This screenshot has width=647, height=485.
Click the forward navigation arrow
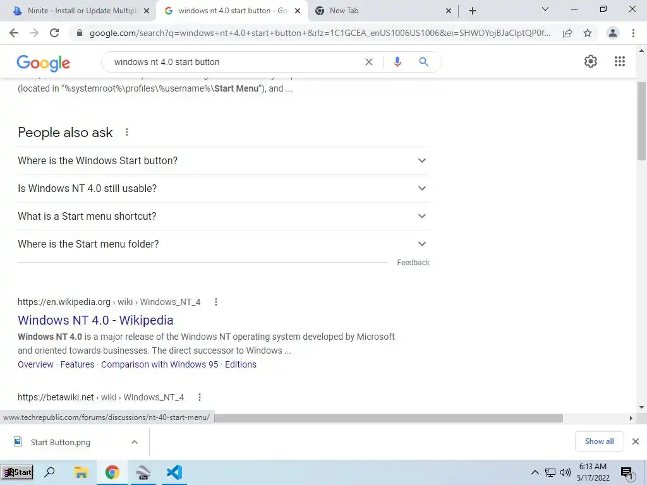34,33
